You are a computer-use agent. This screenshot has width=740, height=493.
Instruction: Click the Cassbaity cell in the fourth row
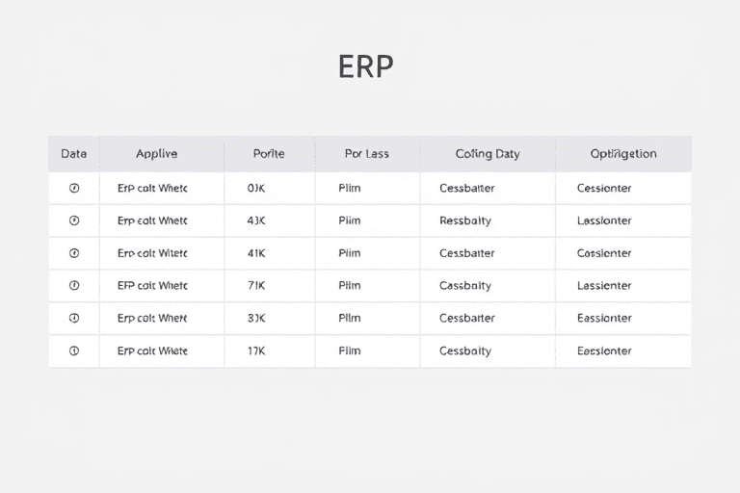pyautogui.click(x=465, y=286)
